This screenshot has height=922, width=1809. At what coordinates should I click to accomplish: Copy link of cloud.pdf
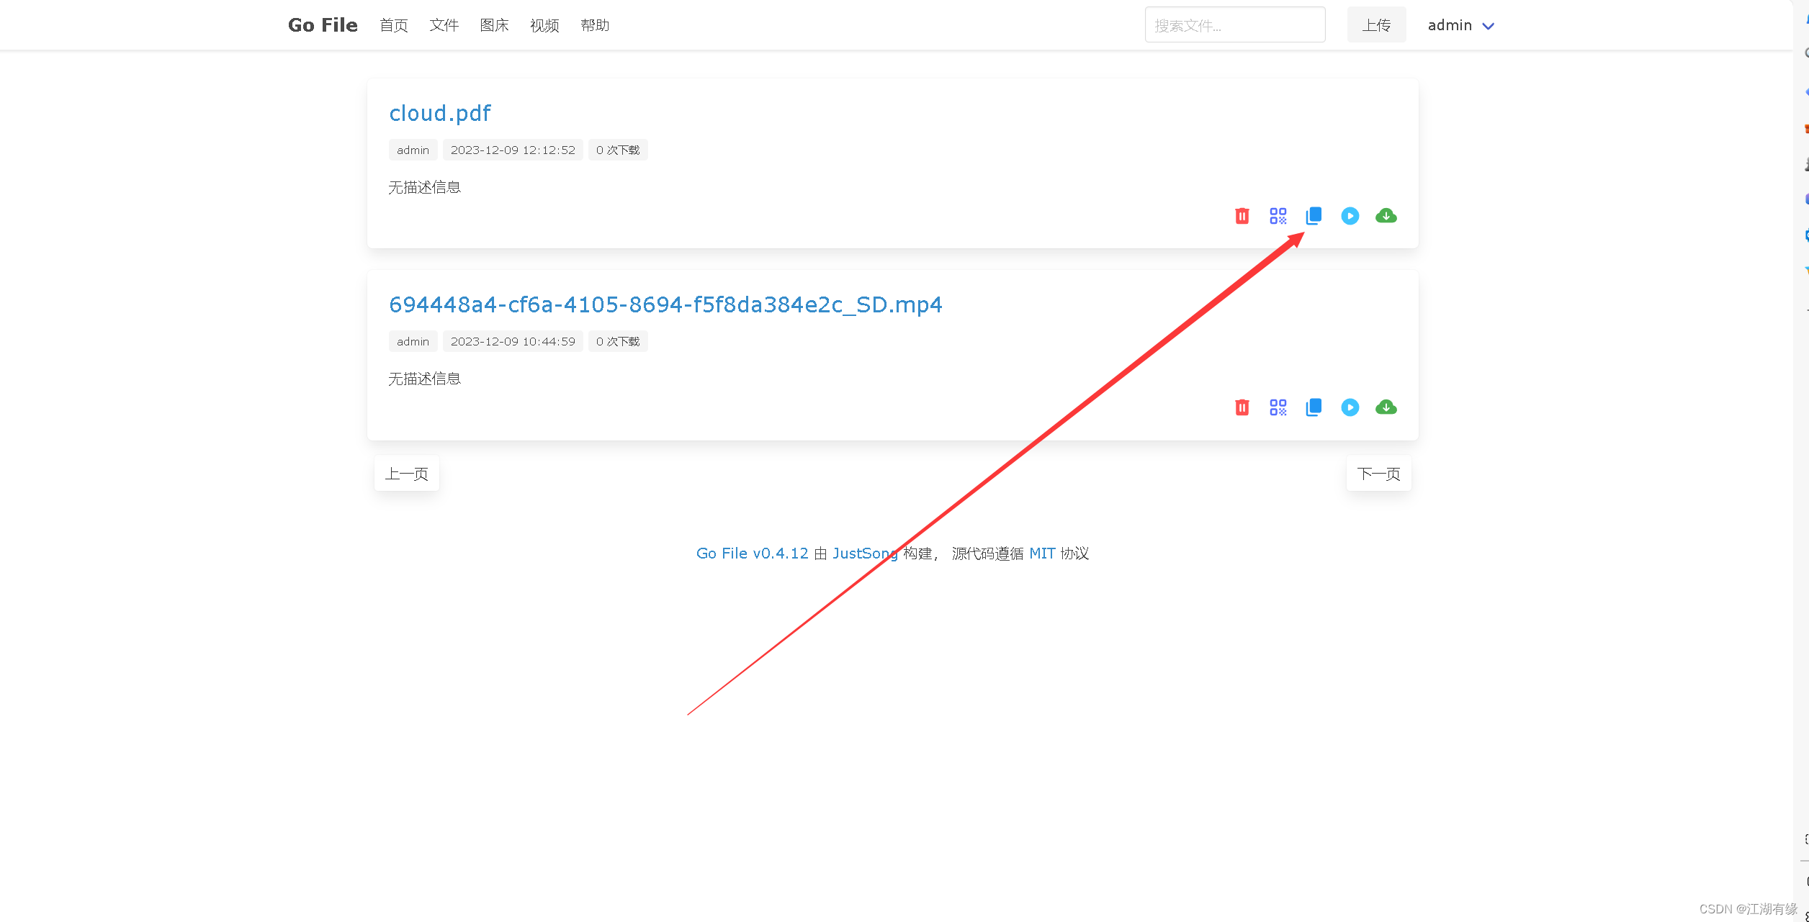pos(1314,216)
